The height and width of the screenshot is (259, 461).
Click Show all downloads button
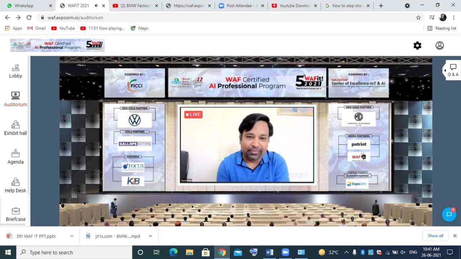435,236
